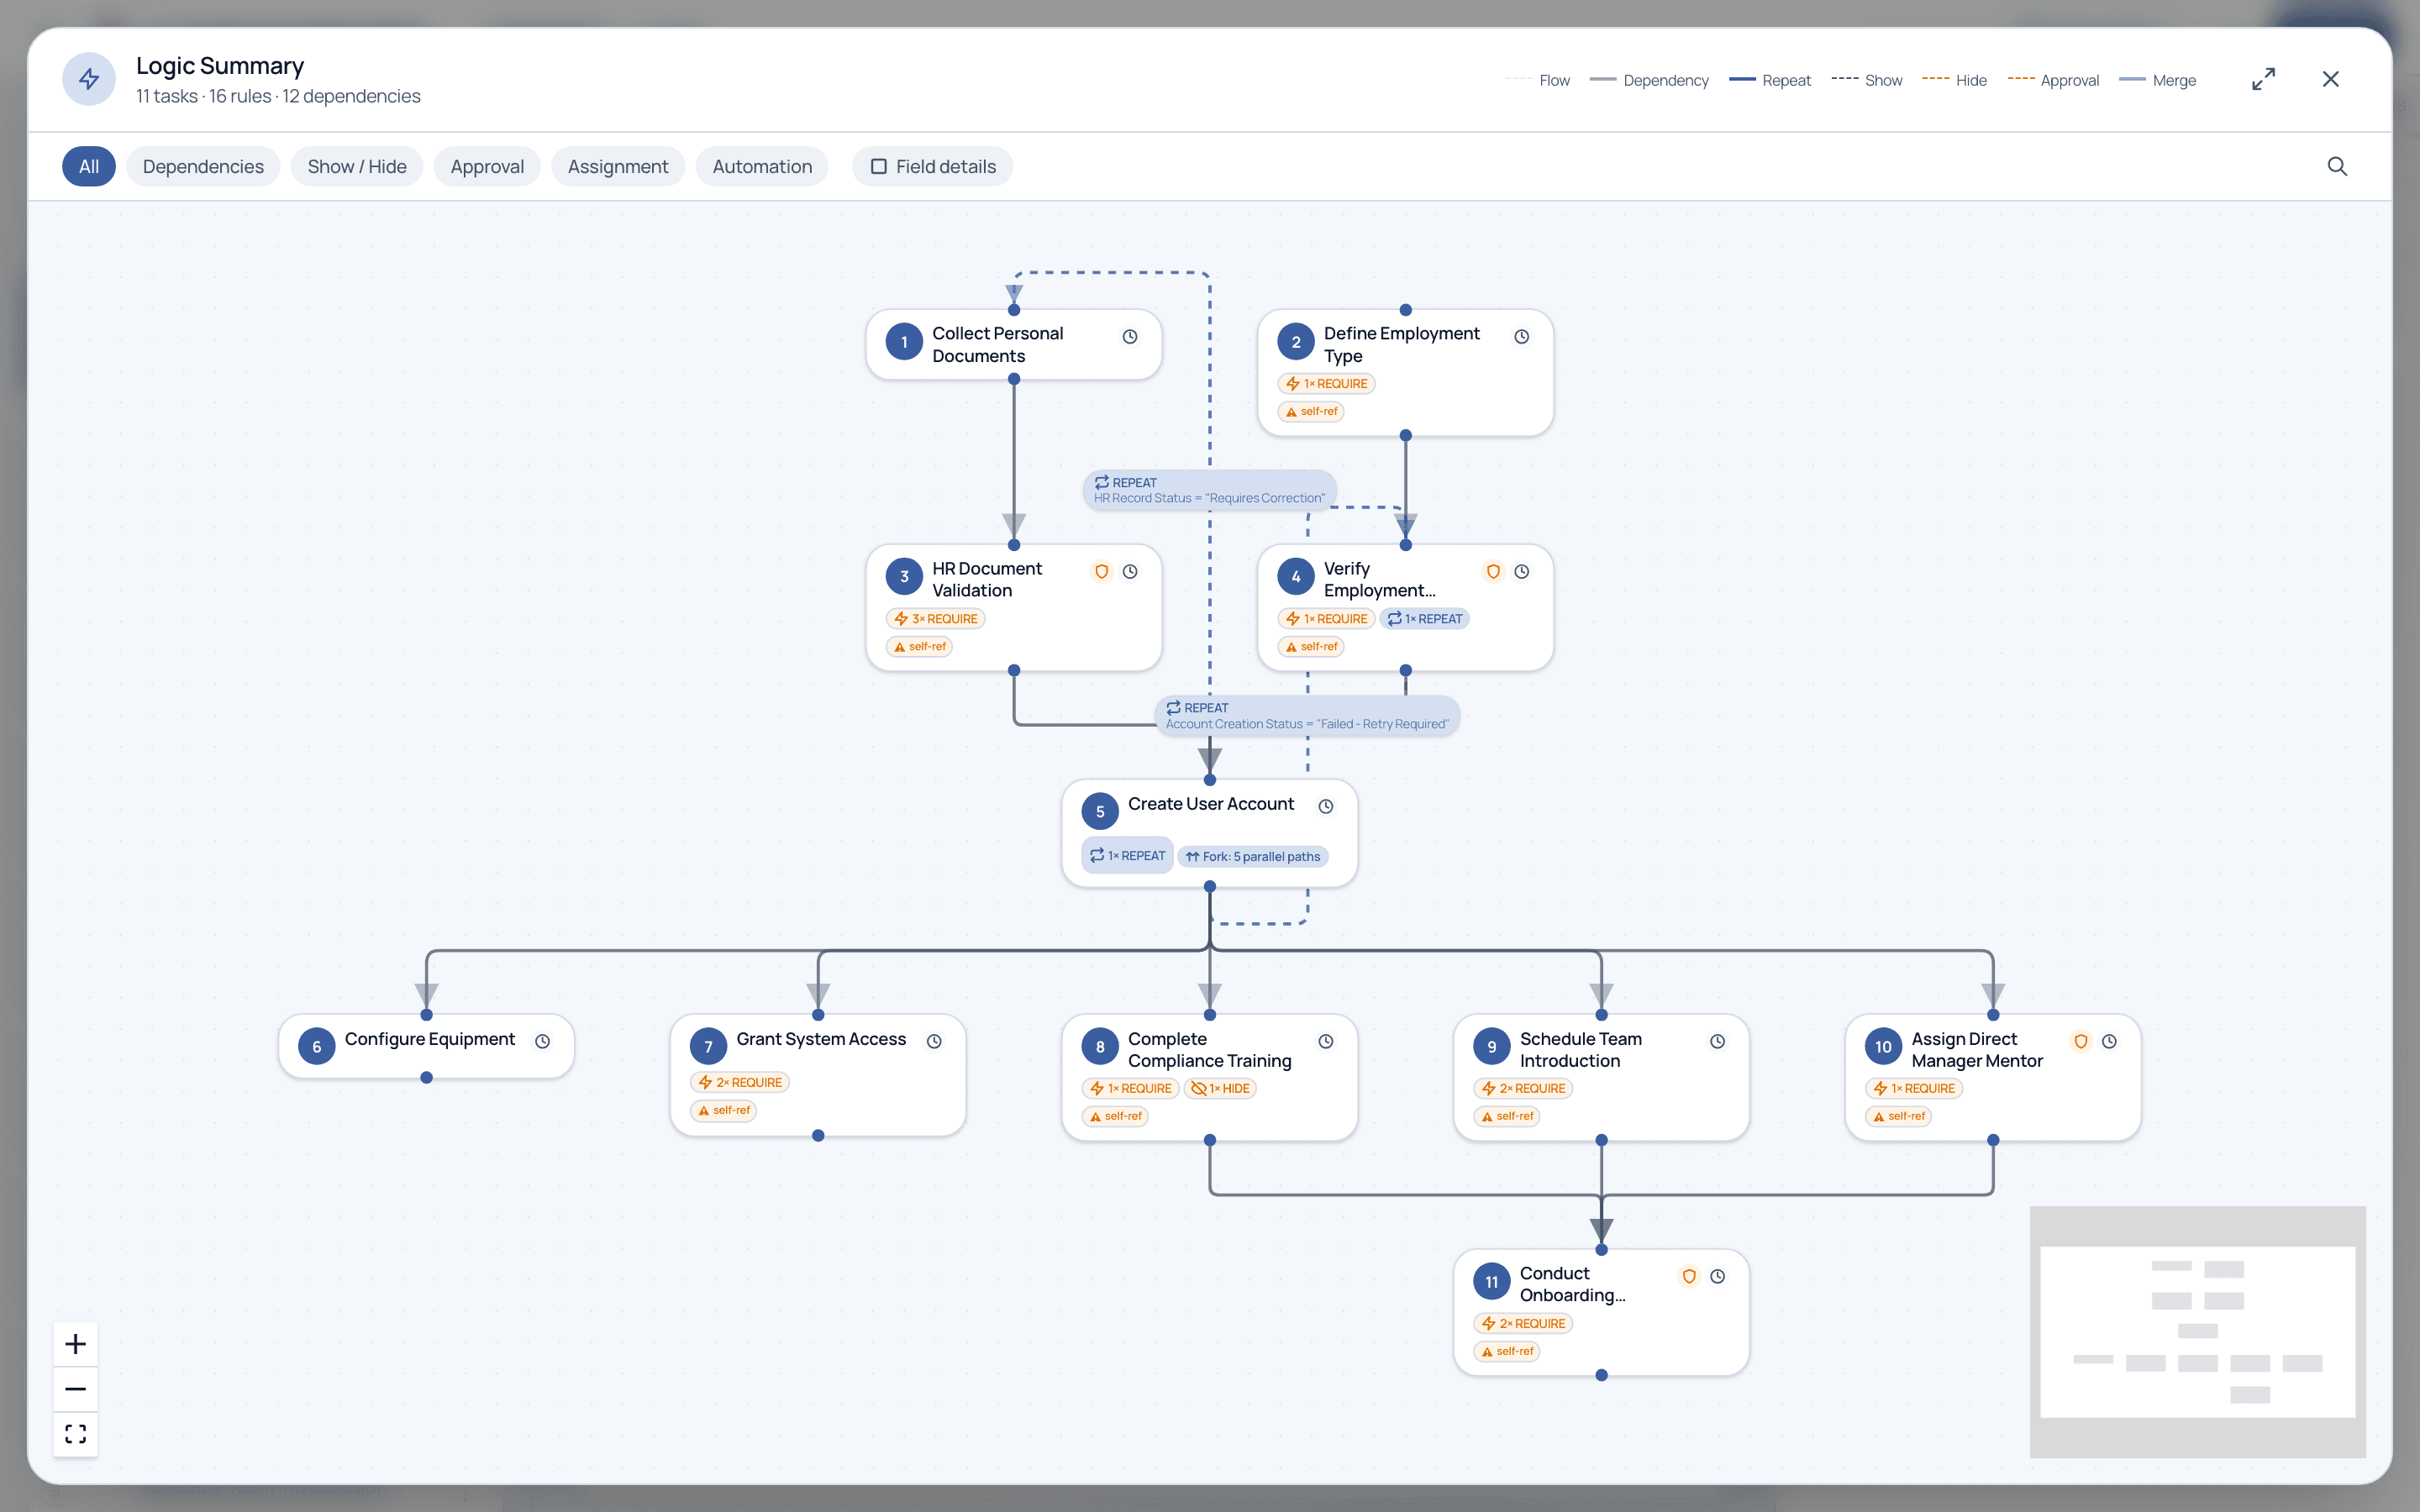
Task: Click the lightning bolt Logic Summary icon
Action: coord(89,79)
